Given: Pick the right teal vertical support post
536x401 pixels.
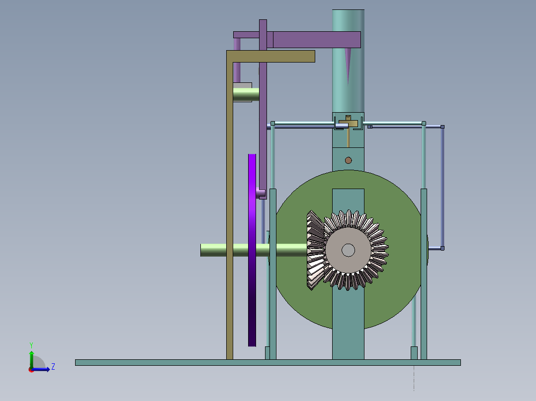Looking at the screenshot, I should click(424, 274).
